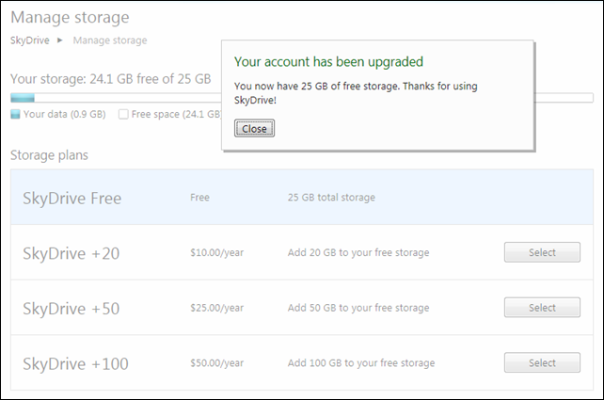Click 'Add 50 GB to your free storage' text
Image resolution: width=604 pixels, height=400 pixels.
point(358,309)
